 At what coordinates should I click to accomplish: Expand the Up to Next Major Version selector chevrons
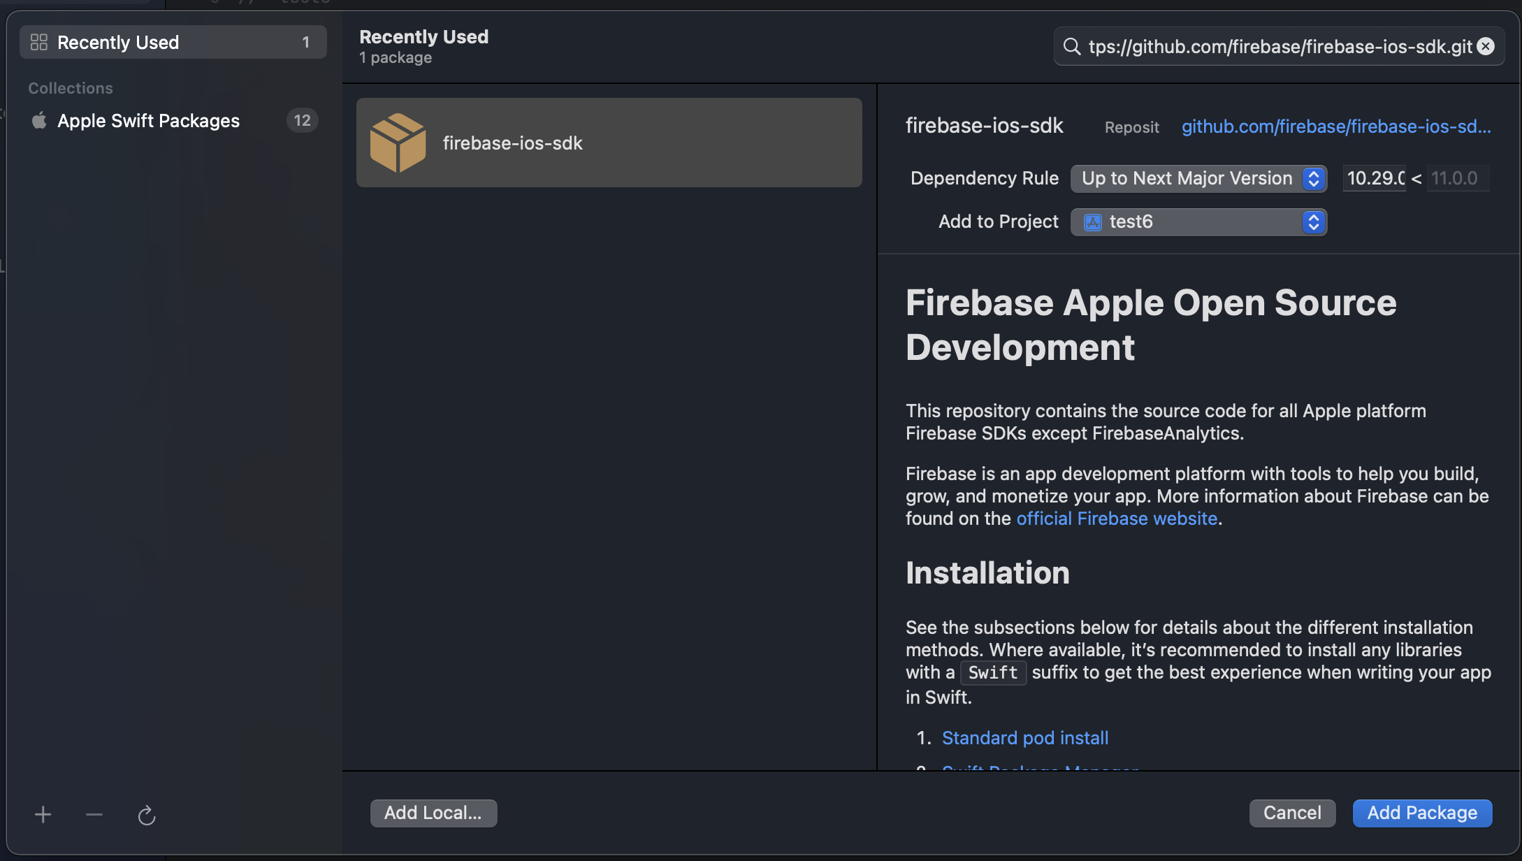tap(1313, 178)
